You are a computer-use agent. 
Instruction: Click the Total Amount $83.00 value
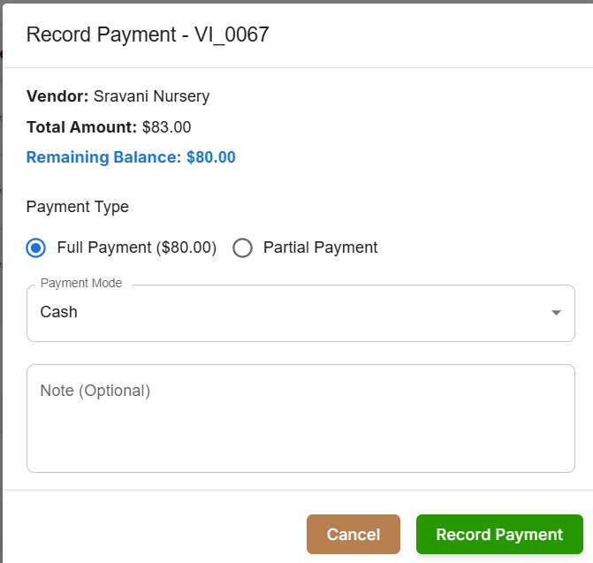tap(166, 127)
